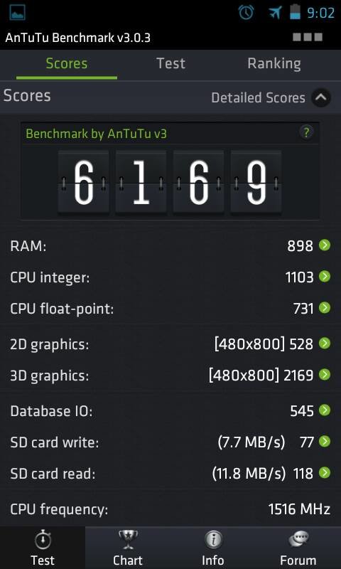Switch to the Ranking tab
The image size is (341, 569).
coord(274,63)
